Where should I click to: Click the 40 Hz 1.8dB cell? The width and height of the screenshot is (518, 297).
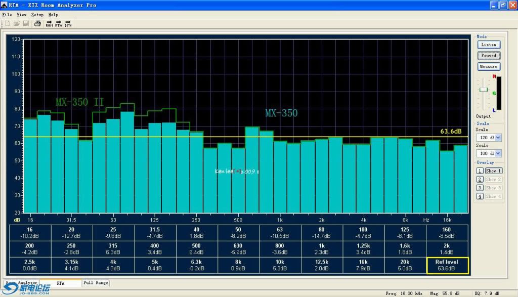coord(197,233)
